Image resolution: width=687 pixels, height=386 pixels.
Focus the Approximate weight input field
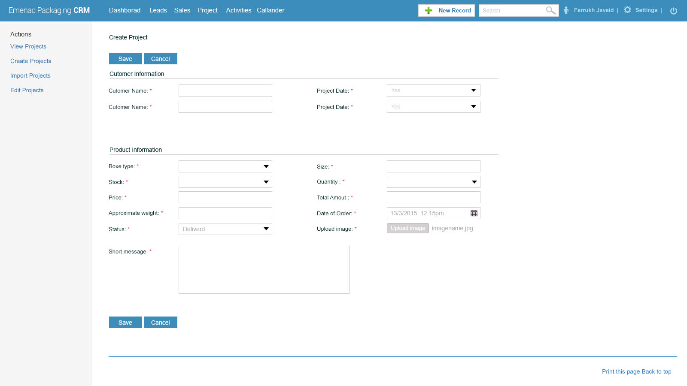225,213
